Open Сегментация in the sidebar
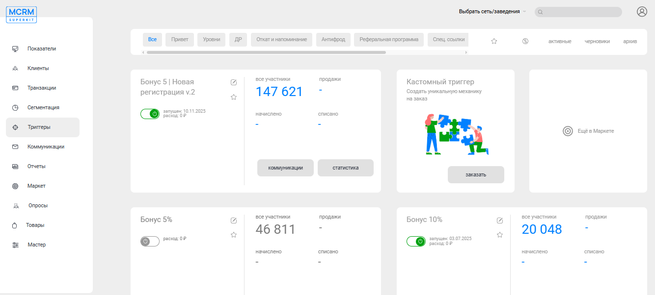Screen dimensions: 655x295 pyautogui.click(x=43, y=107)
